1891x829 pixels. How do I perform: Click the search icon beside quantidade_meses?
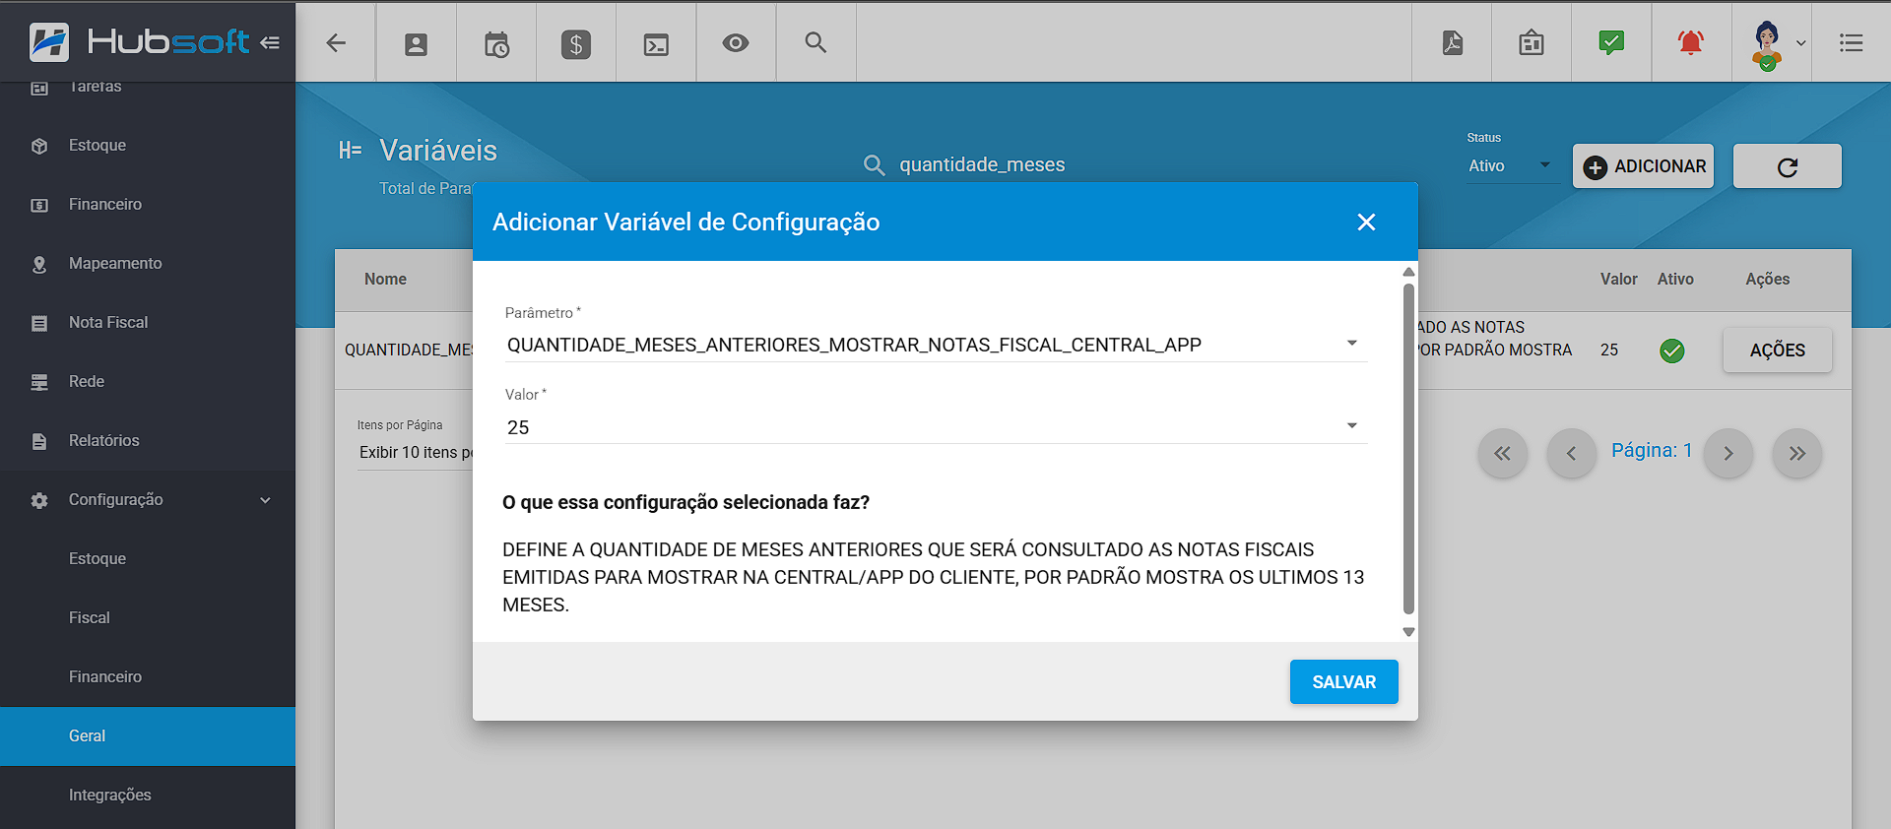[874, 164]
